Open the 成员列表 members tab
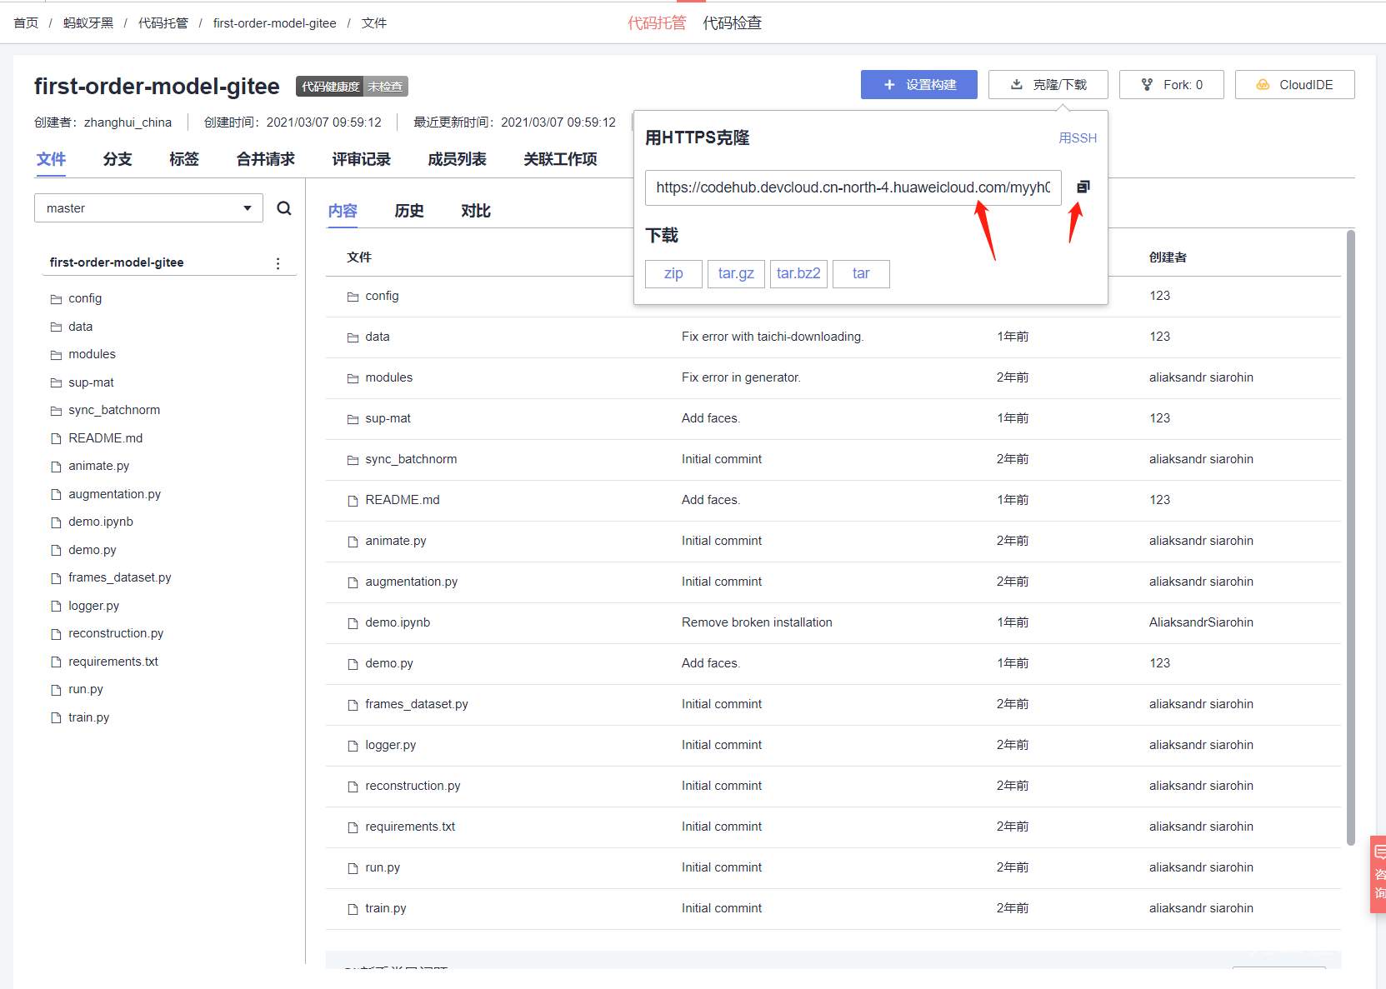 coord(457,159)
